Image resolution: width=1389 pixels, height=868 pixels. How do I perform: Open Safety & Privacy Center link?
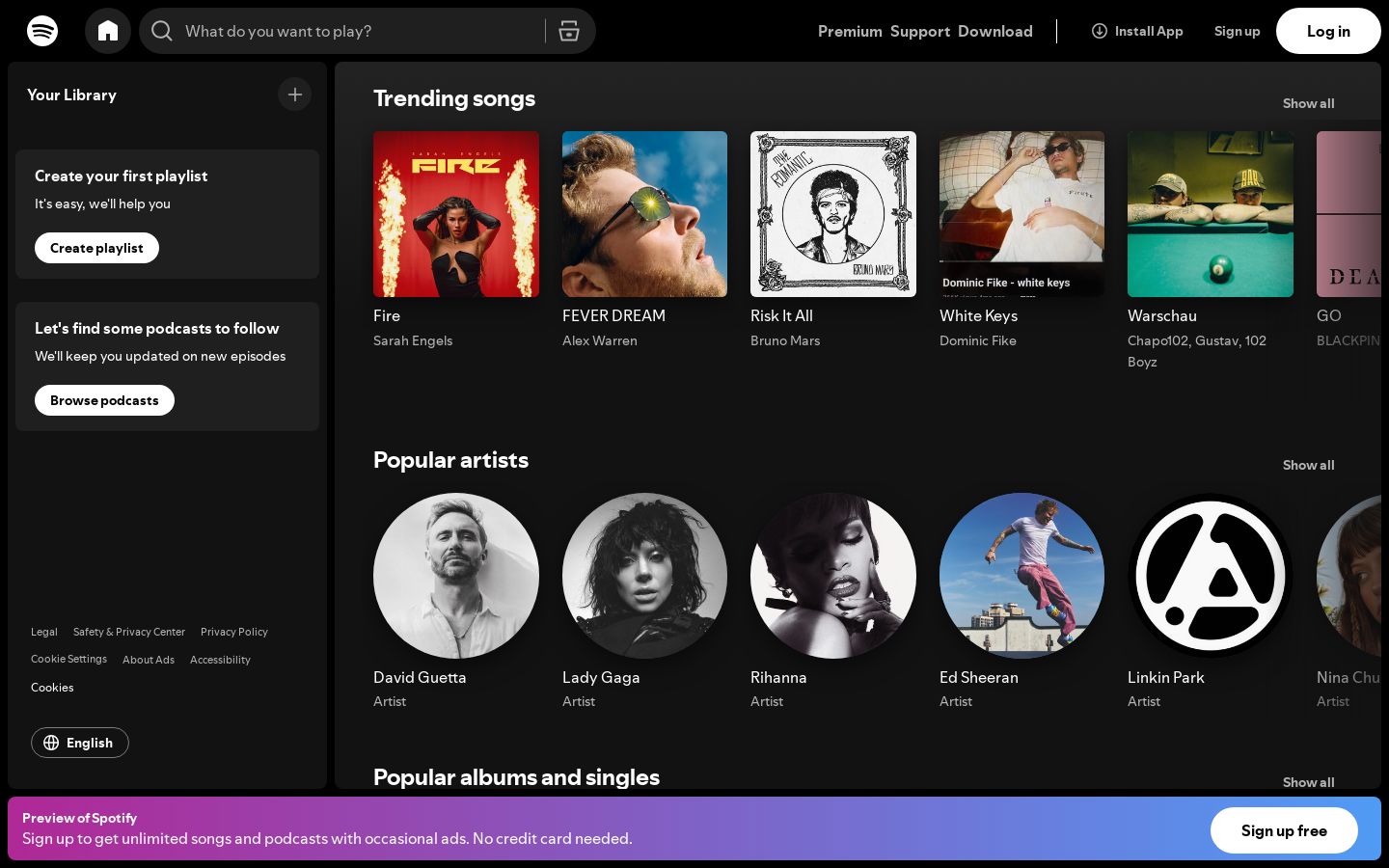pos(129,632)
